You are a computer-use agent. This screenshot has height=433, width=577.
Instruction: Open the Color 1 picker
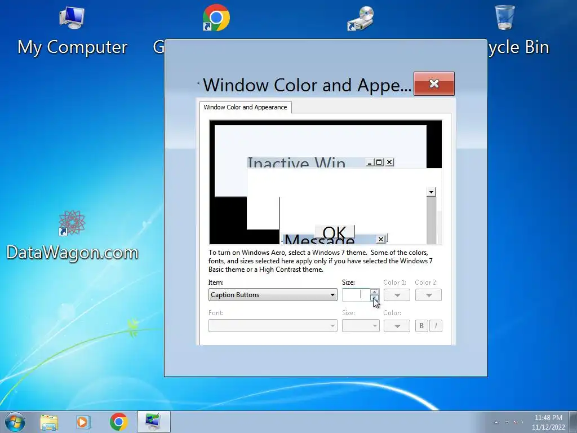397,295
